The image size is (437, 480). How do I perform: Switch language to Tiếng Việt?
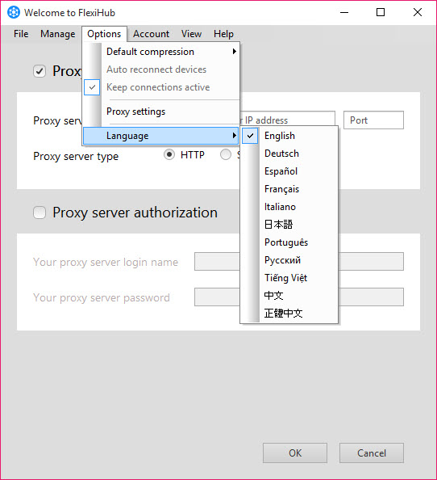tap(289, 278)
